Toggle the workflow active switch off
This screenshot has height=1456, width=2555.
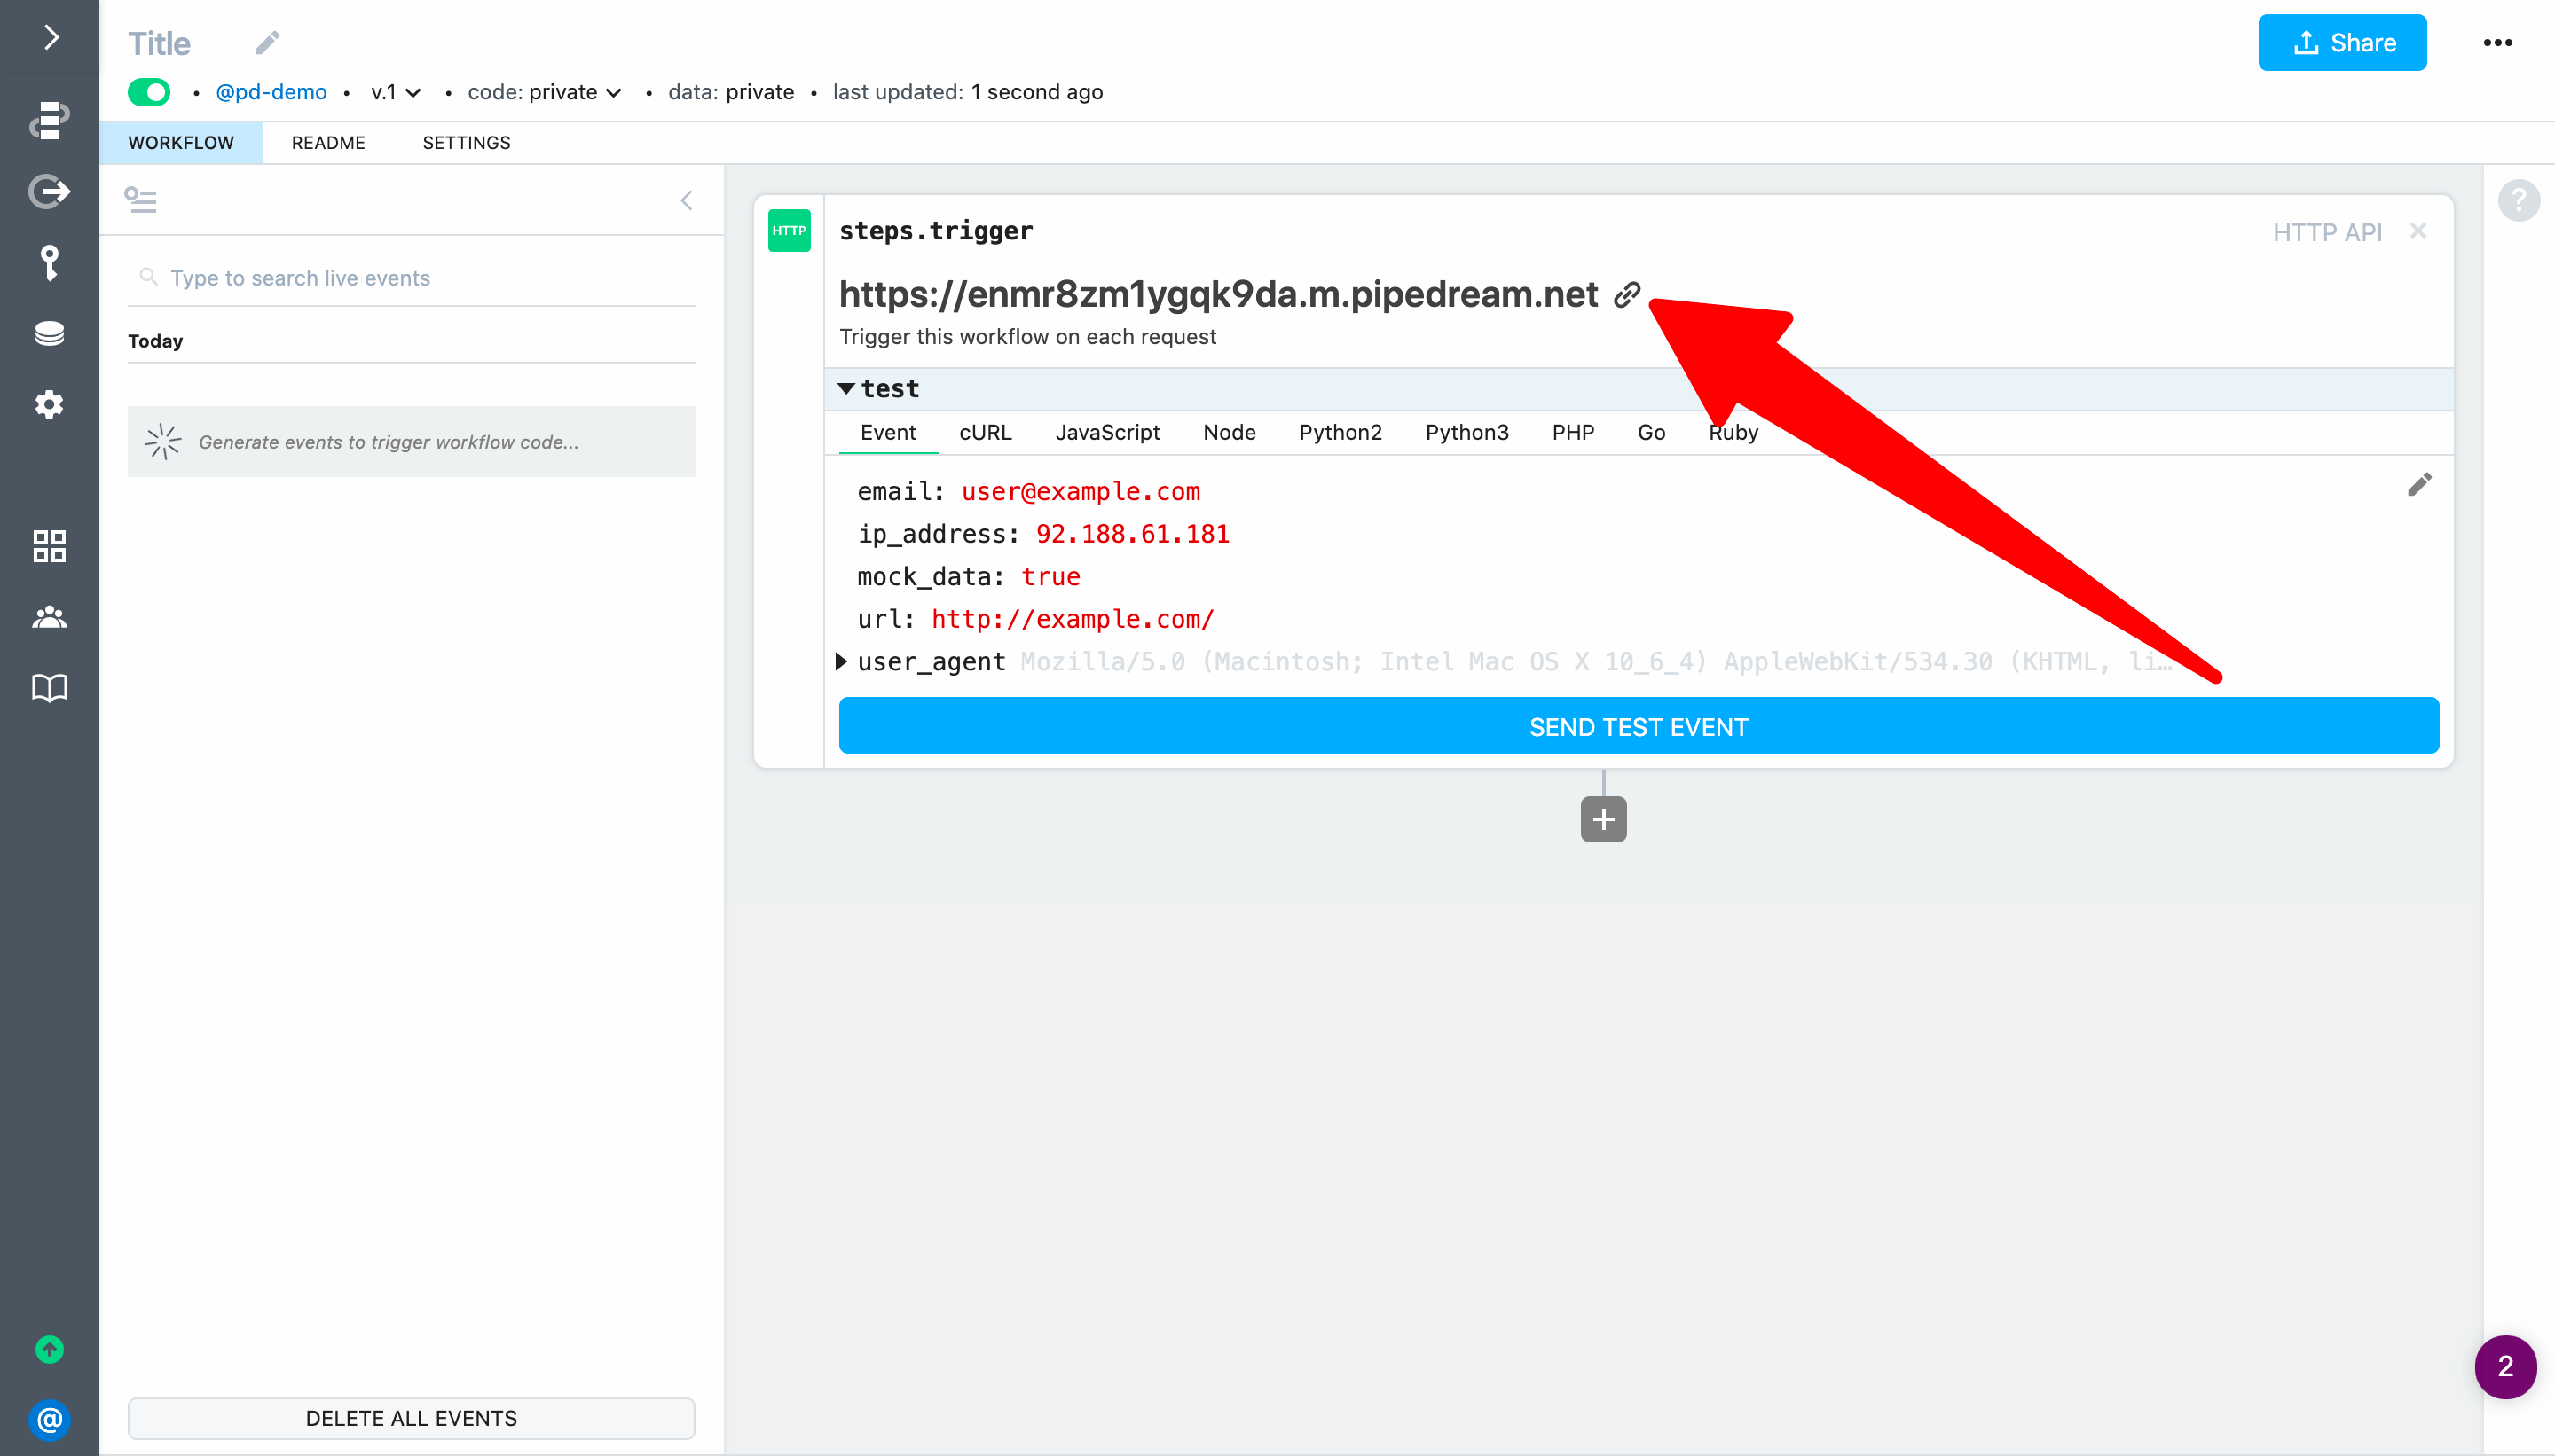[149, 92]
